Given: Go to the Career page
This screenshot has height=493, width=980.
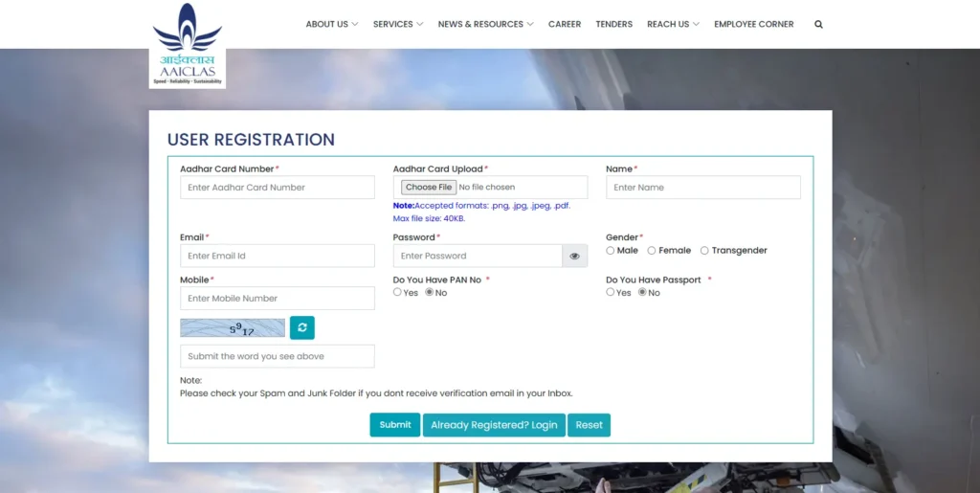Looking at the screenshot, I should point(565,24).
